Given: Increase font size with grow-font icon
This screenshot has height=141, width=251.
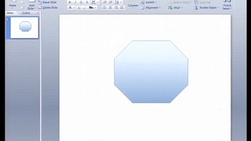Looking at the screenshot, I should click(x=79, y=7).
